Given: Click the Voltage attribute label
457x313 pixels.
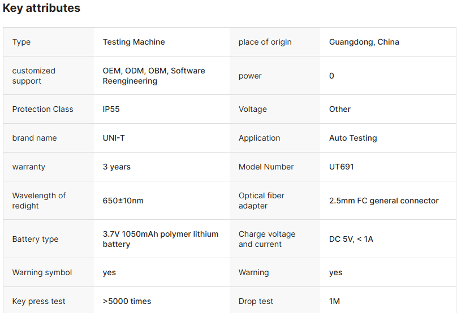Looking at the screenshot, I should [252, 109].
